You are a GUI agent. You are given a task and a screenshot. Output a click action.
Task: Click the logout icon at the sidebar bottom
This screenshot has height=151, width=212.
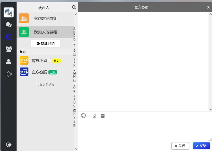pyautogui.click(x=8, y=145)
